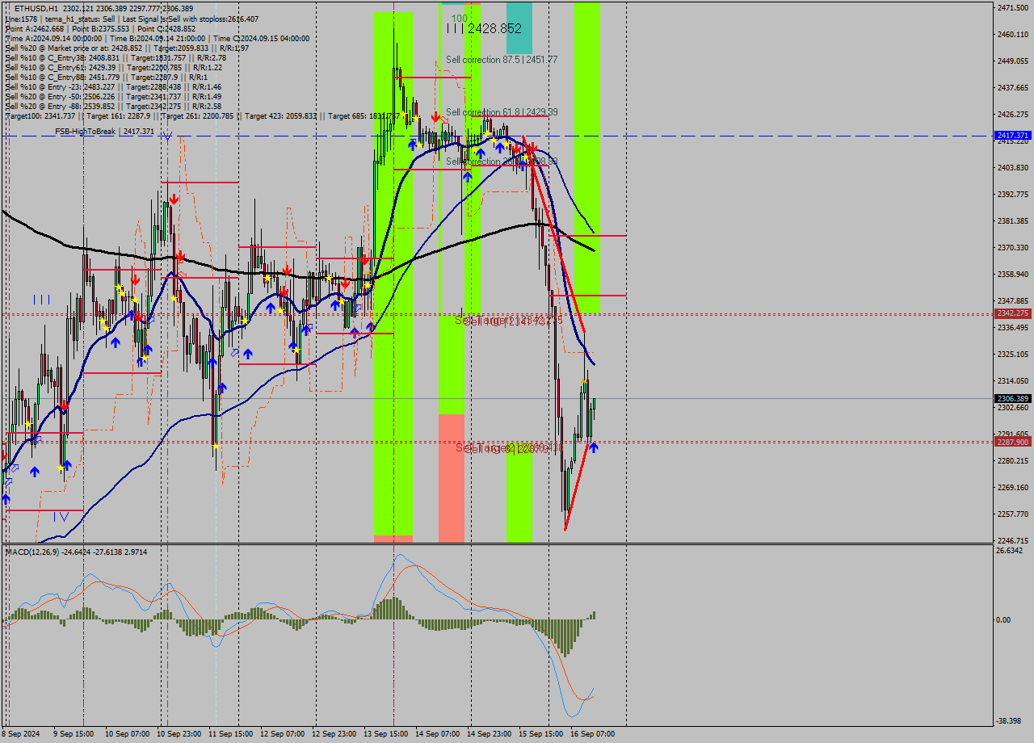The width and height of the screenshot is (1034, 743).
Task: Select the hollow red arrow near 9 Sep 15:00
Action: tap(63, 405)
